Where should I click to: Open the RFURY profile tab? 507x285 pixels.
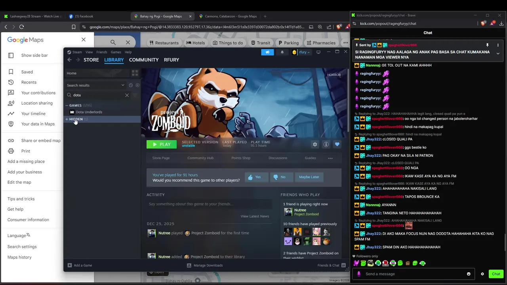pos(171,60)
